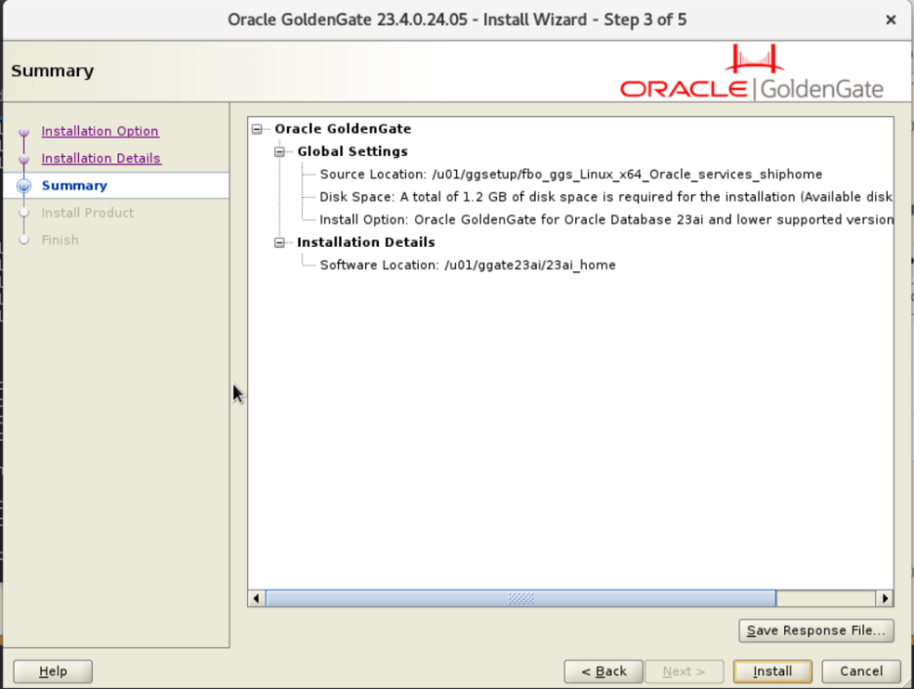Click the Install button
The height and width of the screenshot is (689, 914).
pyautogui.click(x=772, y=671)
